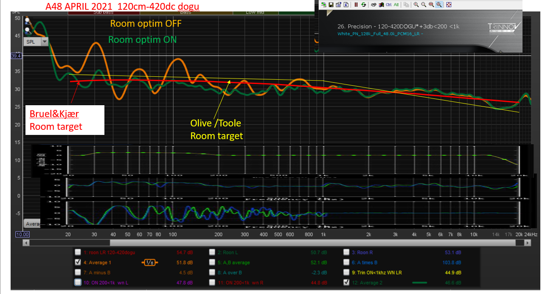Click the 39.4 cursor value box on the SPL axis
This screenshot has height=294, width=559.
pos(16,56)
